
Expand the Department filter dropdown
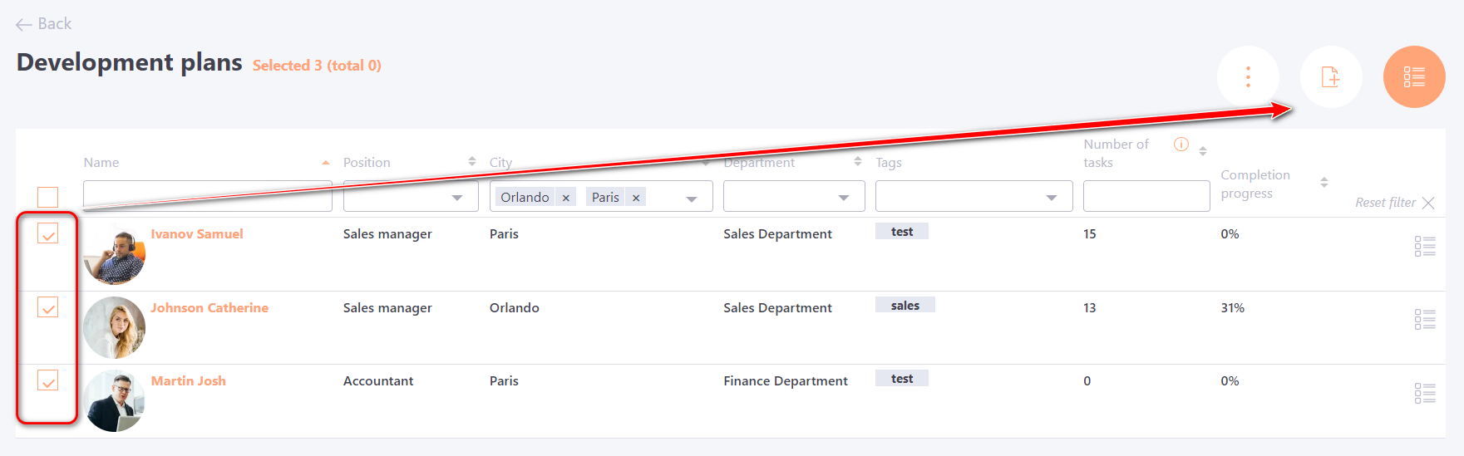click(x=843, y=198)
